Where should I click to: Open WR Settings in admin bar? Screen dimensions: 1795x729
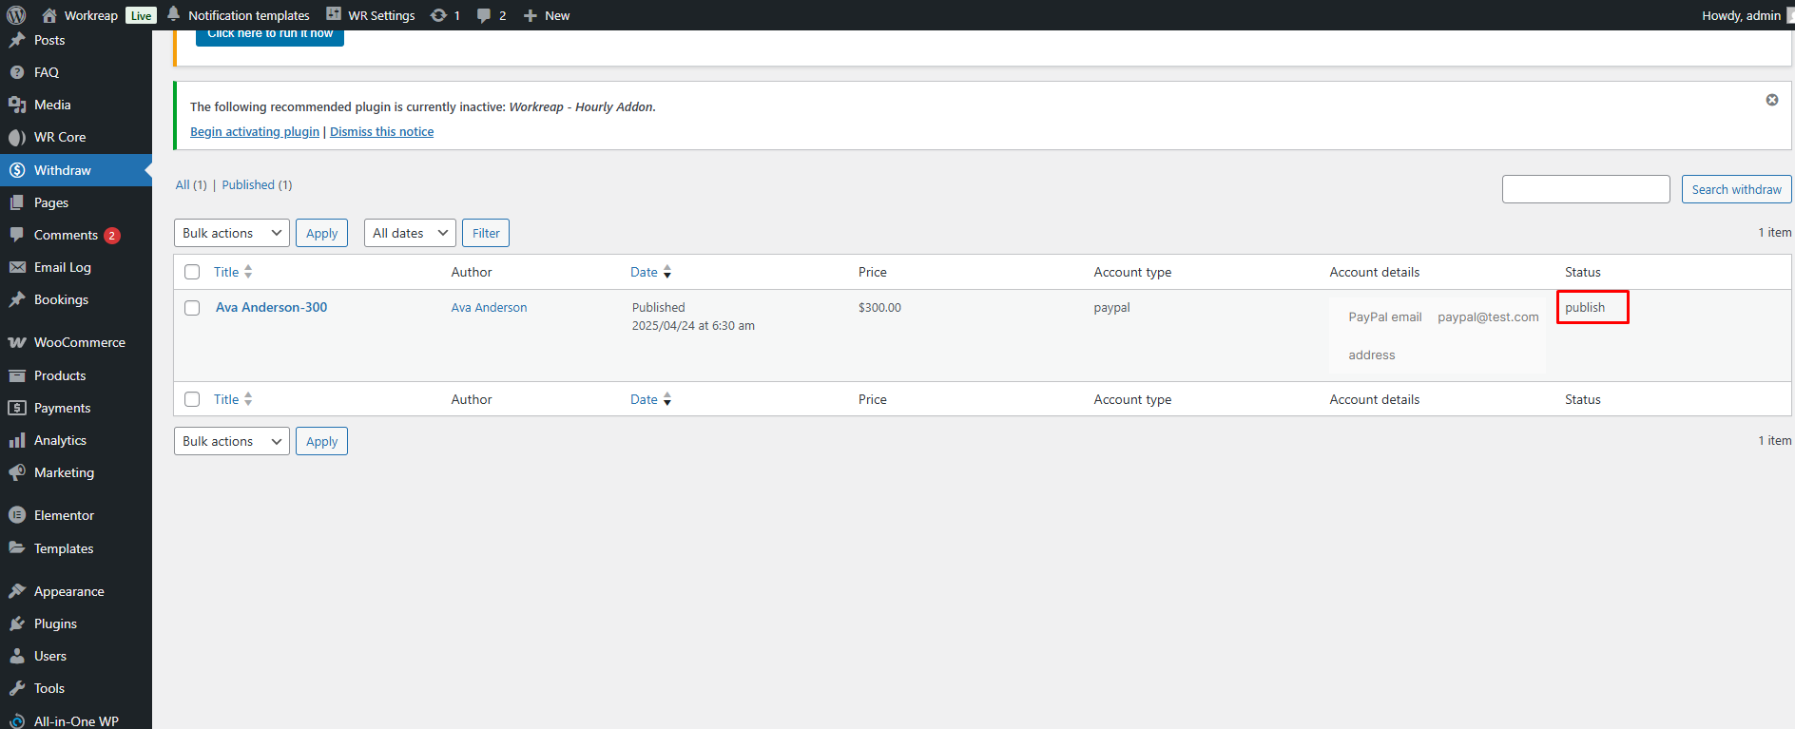[371, 15]
